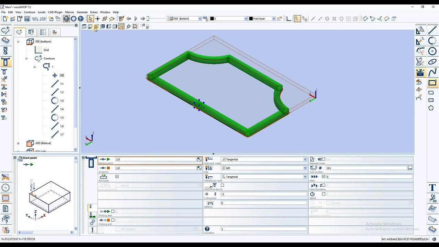Redo the last action
Screen dimensions: 439x247
43,19
